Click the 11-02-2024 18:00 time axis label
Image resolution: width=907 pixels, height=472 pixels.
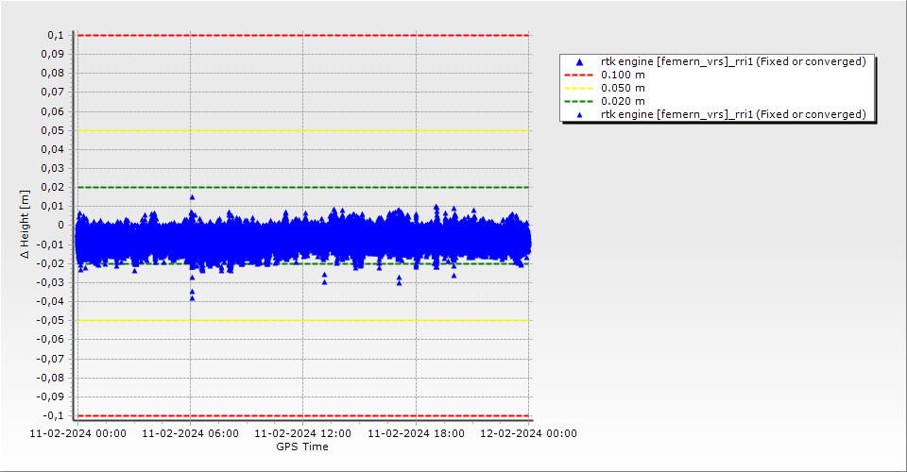pos(416,433)
